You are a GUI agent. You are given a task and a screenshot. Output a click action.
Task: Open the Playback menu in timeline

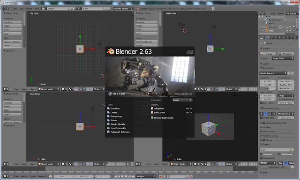[x=42, y=176]
